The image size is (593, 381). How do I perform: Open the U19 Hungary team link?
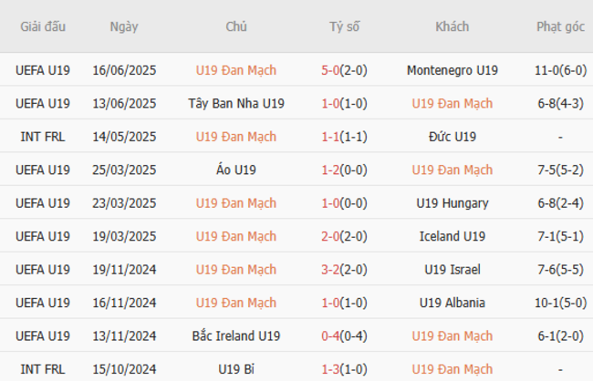point(452,203)
